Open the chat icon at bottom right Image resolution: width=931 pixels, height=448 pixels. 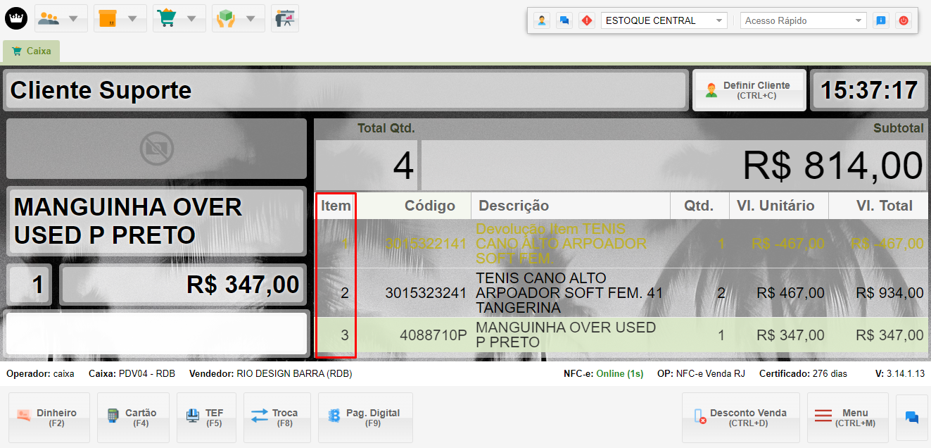pyautogui.click(x=911, y=418)
